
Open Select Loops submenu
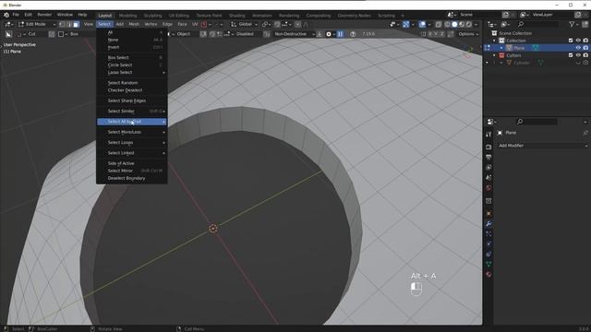tap(131, 143)
